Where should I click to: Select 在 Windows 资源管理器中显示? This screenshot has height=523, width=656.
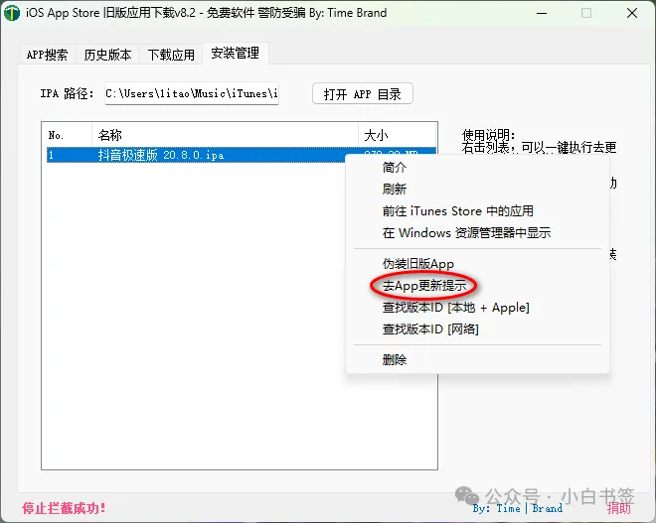tap(477, 232)
